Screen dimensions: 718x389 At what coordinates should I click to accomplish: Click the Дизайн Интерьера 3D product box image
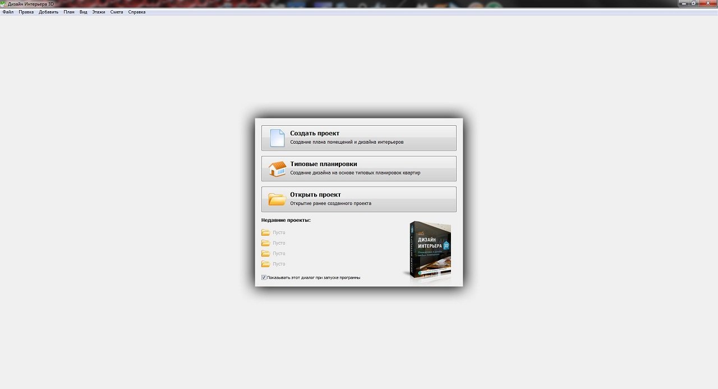click(430, 250)
